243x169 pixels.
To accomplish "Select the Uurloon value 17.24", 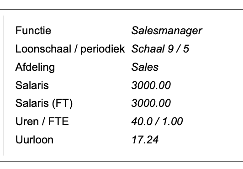I will [x=145, y=140].
